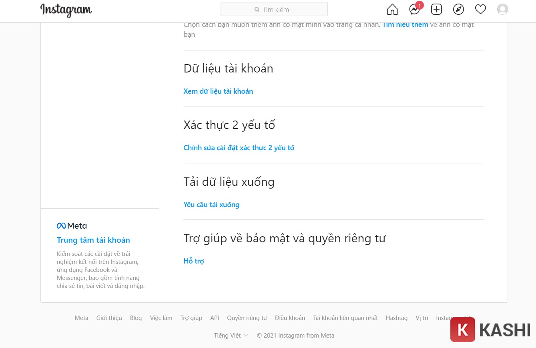Open Quyền riêng tư in the footer

pyautogui.click(x=247, y=318)
